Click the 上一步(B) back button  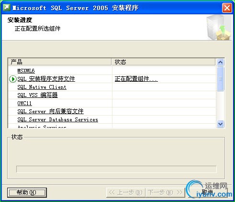point(125,192)
